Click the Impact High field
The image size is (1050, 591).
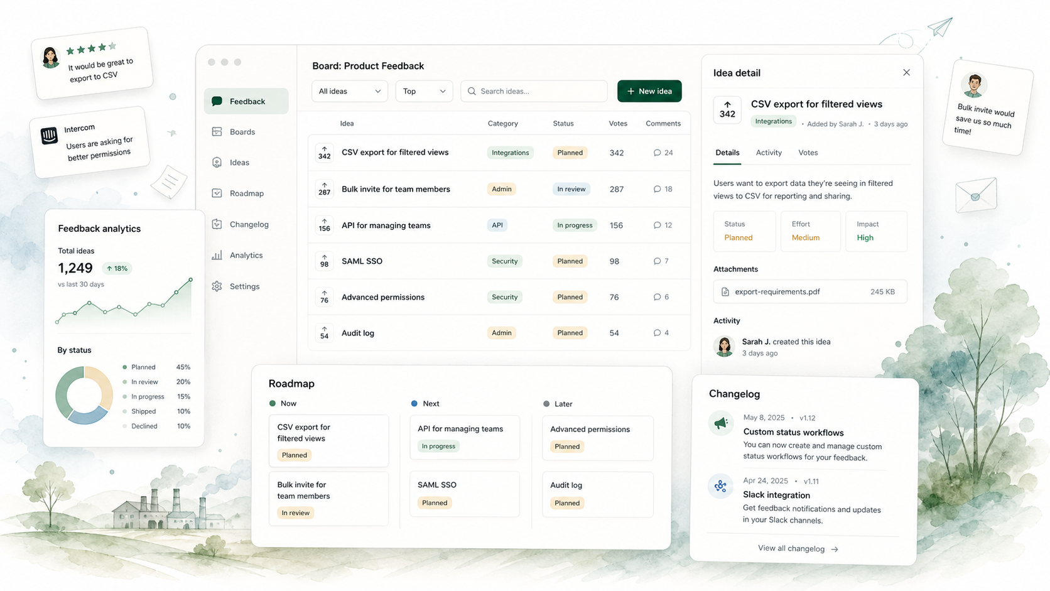pos(876,231)
